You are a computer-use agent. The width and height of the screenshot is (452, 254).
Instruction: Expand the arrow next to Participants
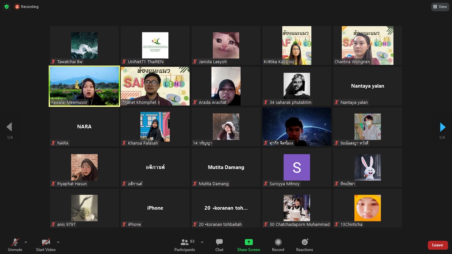[x=202, y=242]
